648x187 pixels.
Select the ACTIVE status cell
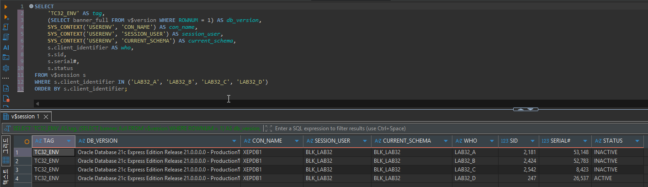coord(617,178)
